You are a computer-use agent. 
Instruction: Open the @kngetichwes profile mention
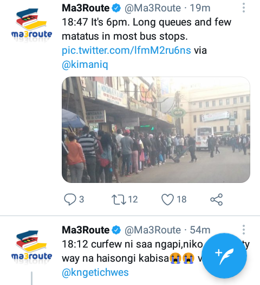pyautogui.click(x=95, y=273)
